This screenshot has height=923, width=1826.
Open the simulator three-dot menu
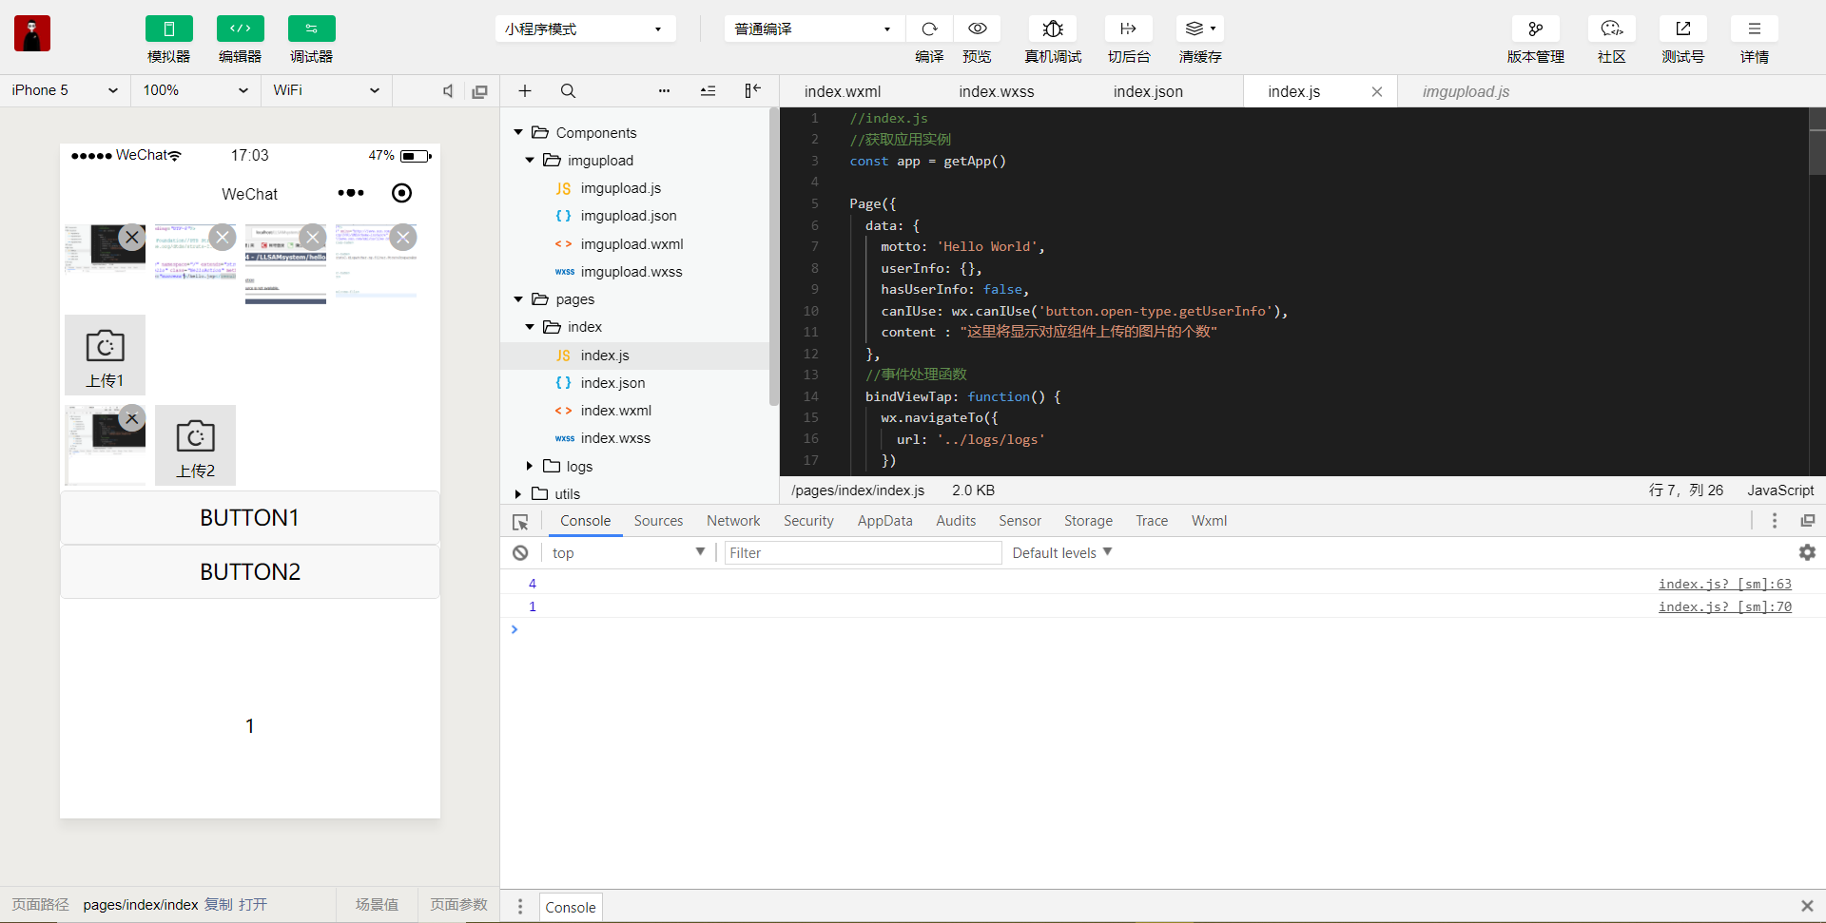pos(351,193)
